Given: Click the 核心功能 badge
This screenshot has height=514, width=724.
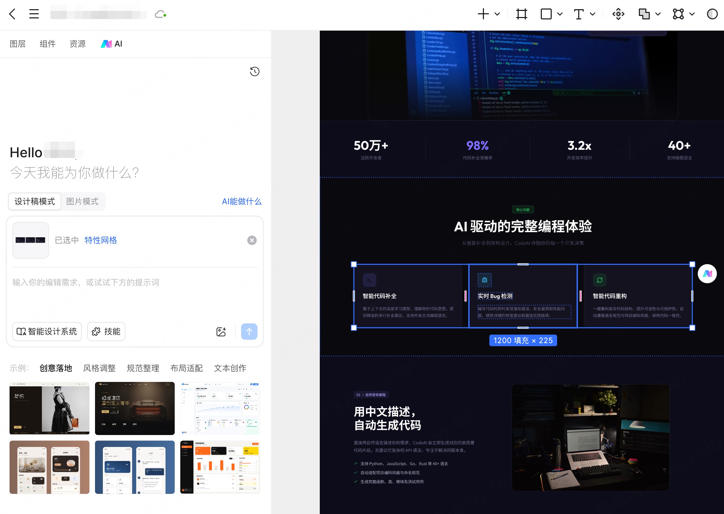Looking at the screenshot, I should [x=523, y=210].
